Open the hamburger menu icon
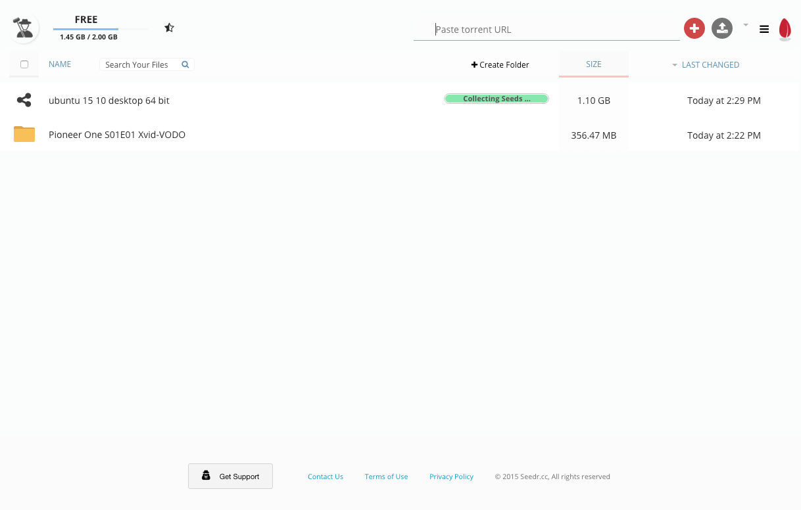This screenshot has width=801, height=510. (x=764, y=29)
